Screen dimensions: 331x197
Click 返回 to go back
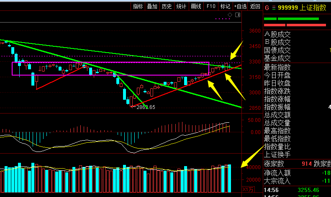click(x=255, y=7)
